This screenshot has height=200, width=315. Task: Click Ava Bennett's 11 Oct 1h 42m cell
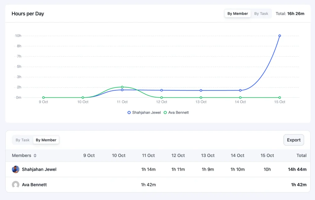coord(149,185)
